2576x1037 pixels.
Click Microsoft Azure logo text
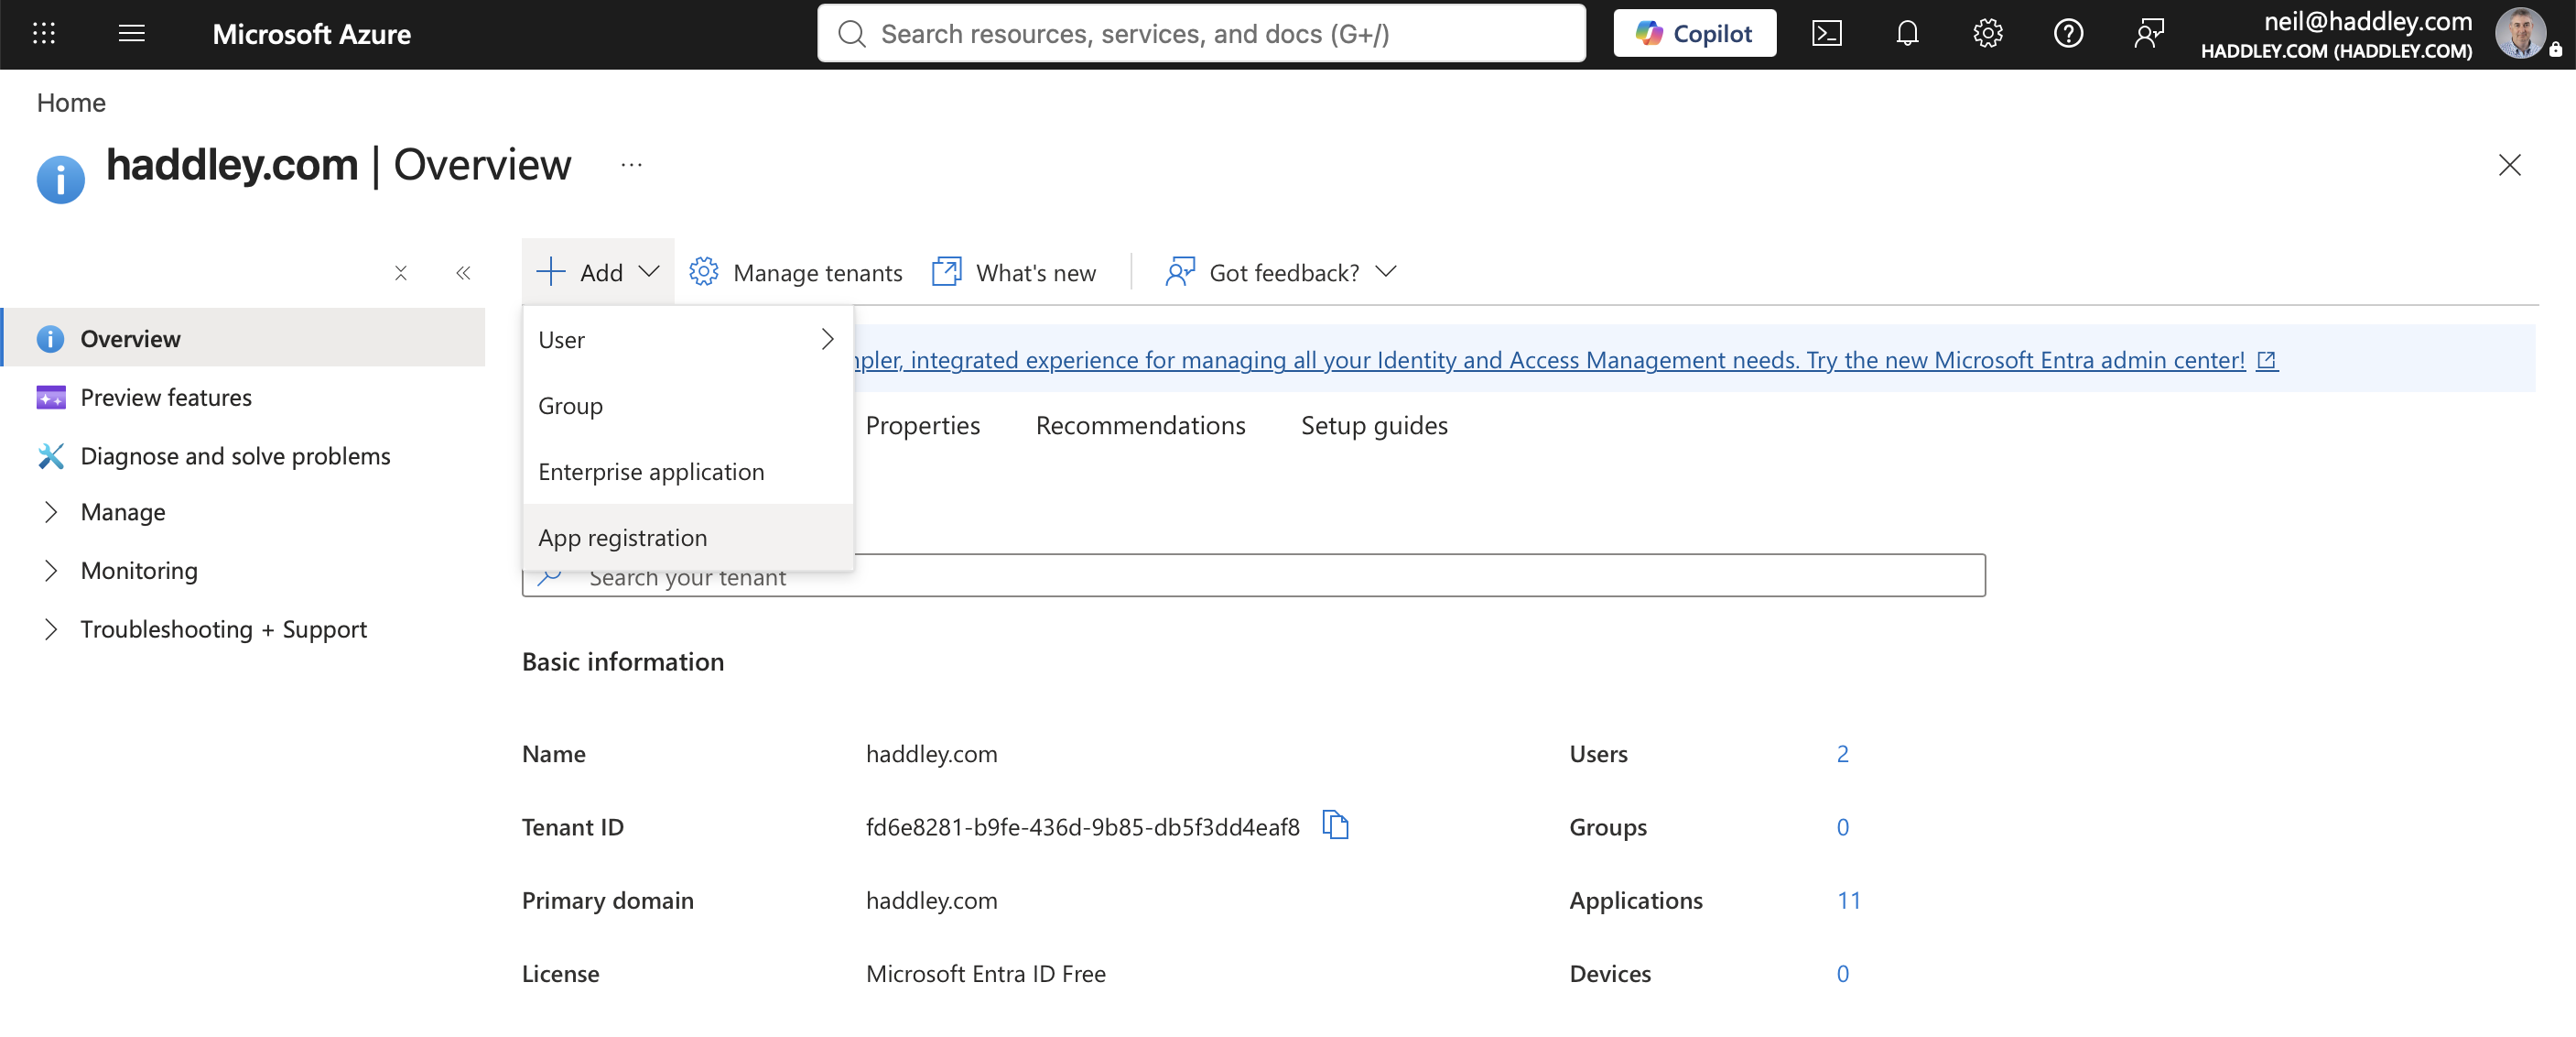[311, 34]
